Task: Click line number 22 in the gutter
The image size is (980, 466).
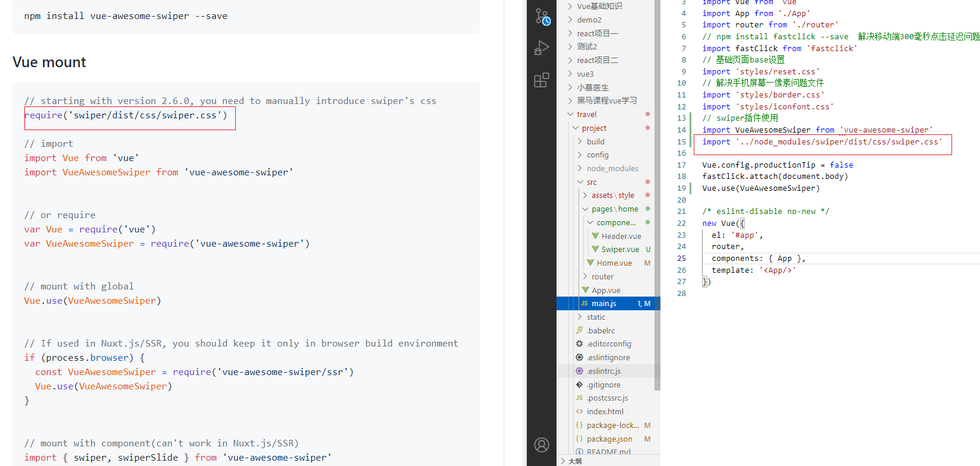Action: pos(681,223)
